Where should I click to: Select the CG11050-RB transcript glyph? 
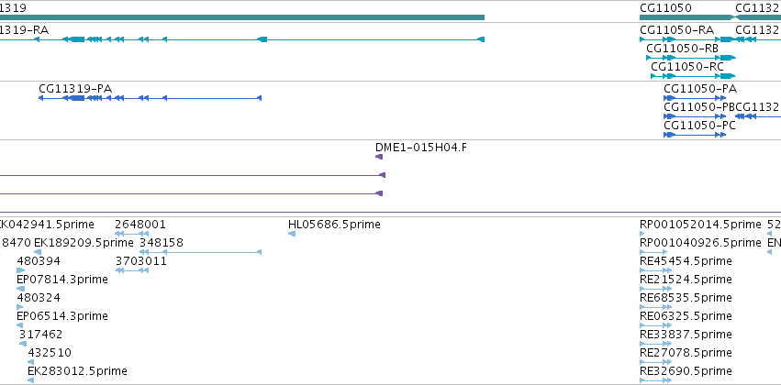pyautogui.click(x=690, y=58)
